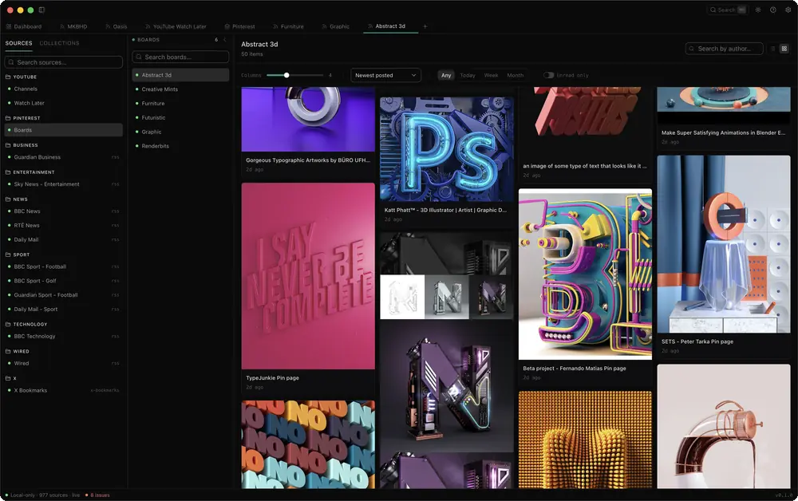Select the Any time filter
Viewport: 798px width, 501px height.
(x=446, y=75)
